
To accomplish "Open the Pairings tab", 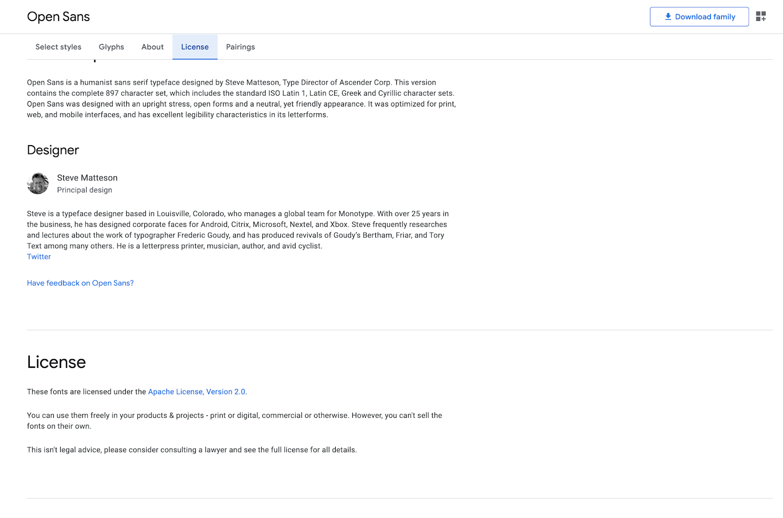I will (x=240, y=47).
